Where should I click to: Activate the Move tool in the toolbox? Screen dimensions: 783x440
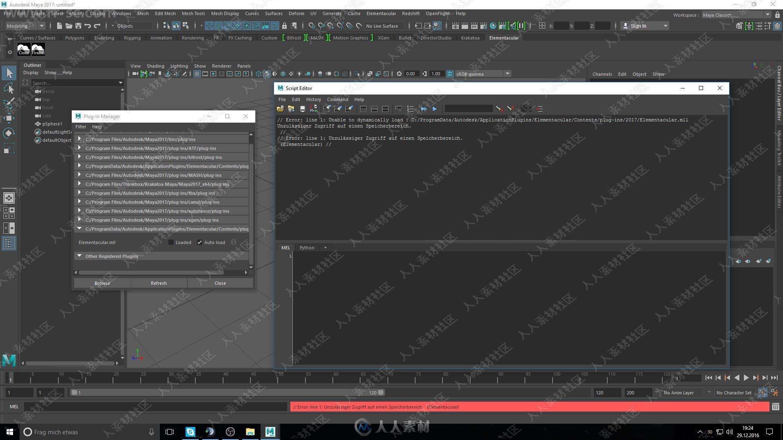coord(9,118)
